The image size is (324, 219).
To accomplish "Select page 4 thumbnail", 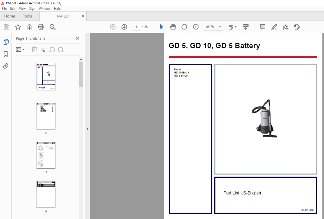I will [x=46, y=194].
